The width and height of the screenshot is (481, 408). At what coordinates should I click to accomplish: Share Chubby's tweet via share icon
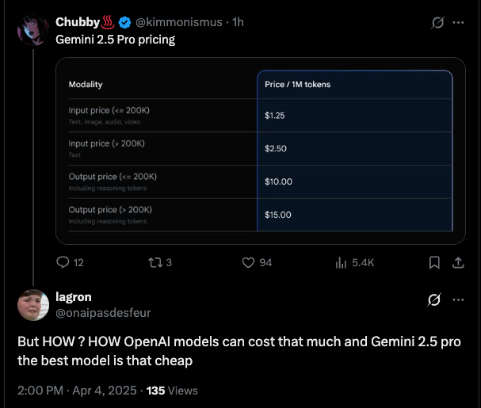click(458, 262)
